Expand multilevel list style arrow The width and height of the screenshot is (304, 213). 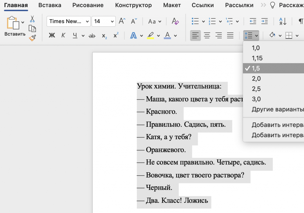(237, 21)
